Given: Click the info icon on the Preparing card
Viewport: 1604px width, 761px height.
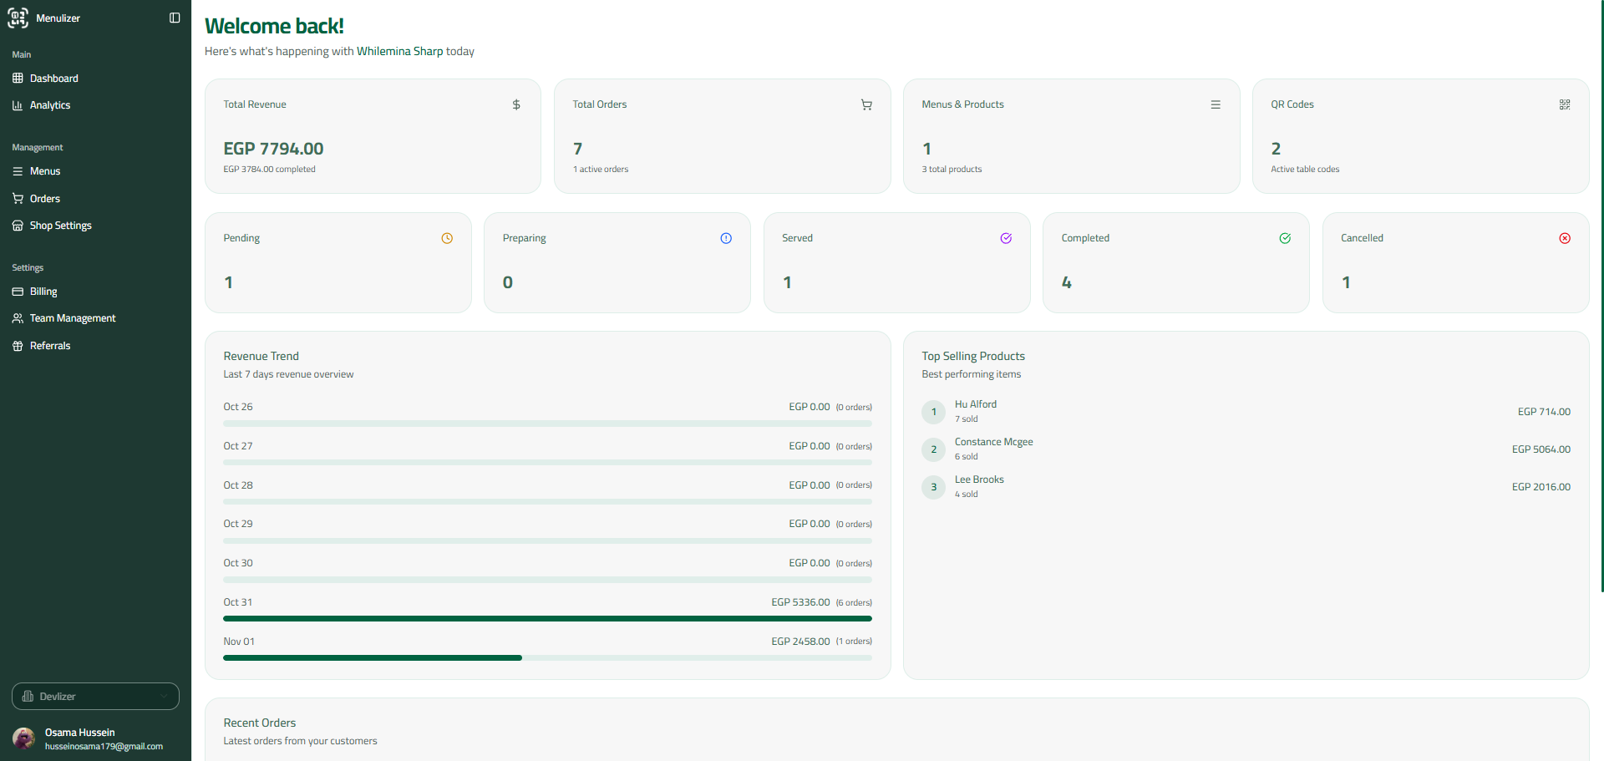Looking at the screenshot, I should [726, 238].
